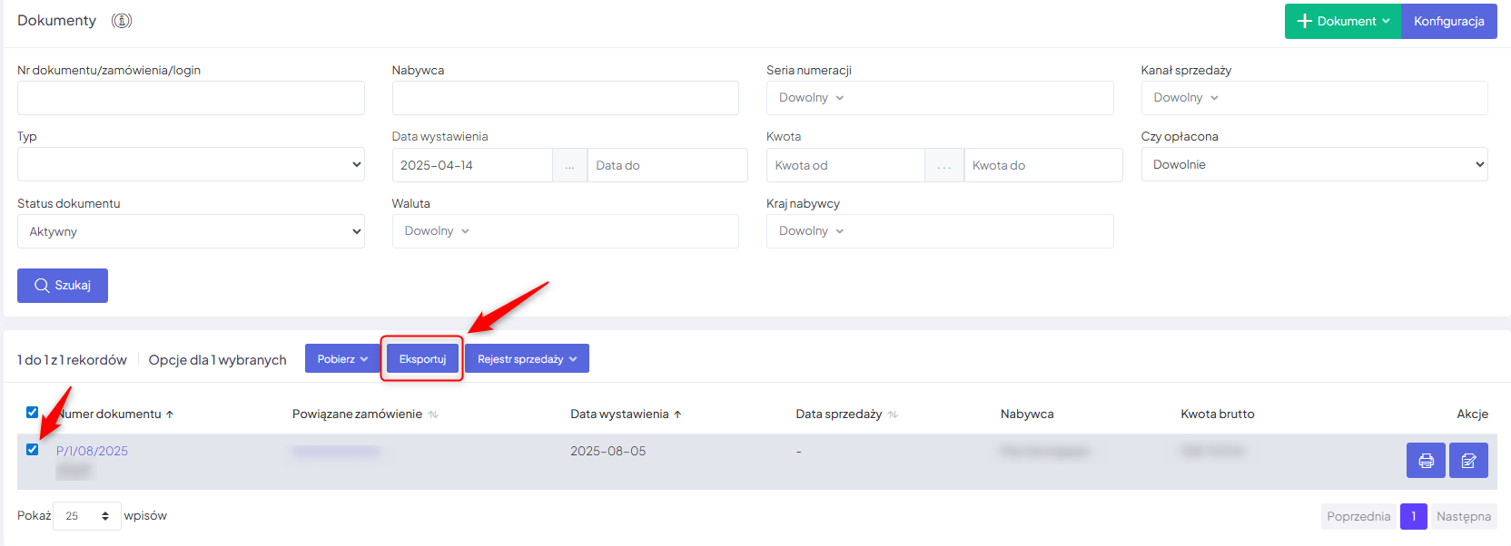Viewport: 1511px width, 546px height.
Task: Click the Nabywca input field
Action: pyautogui.click(x=565, y=98)
